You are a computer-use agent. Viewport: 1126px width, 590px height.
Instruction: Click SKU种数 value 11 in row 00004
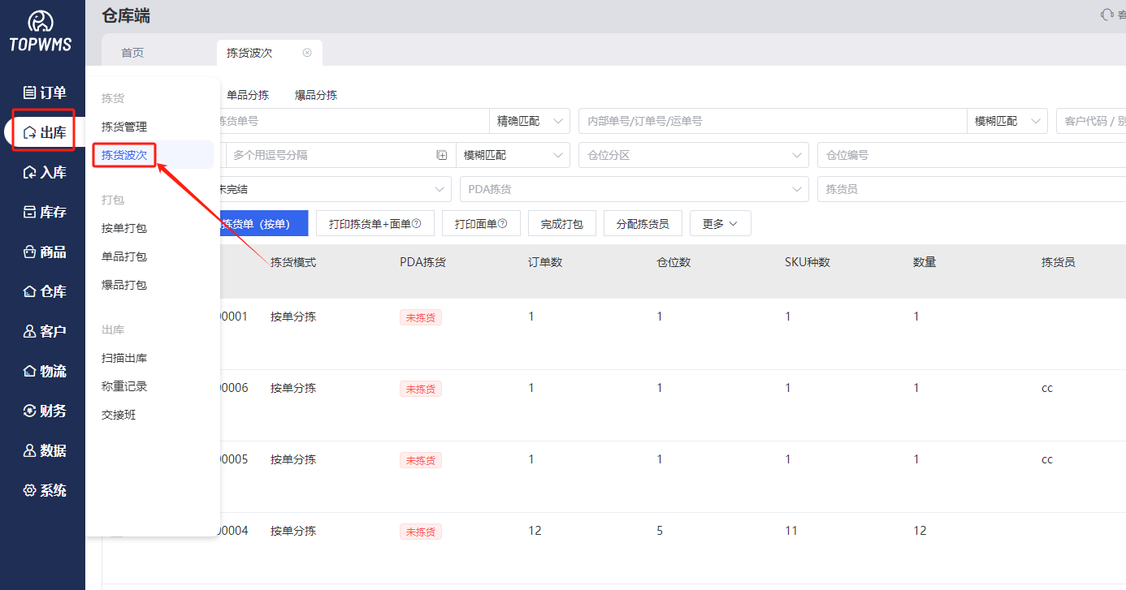pos(791,531)
